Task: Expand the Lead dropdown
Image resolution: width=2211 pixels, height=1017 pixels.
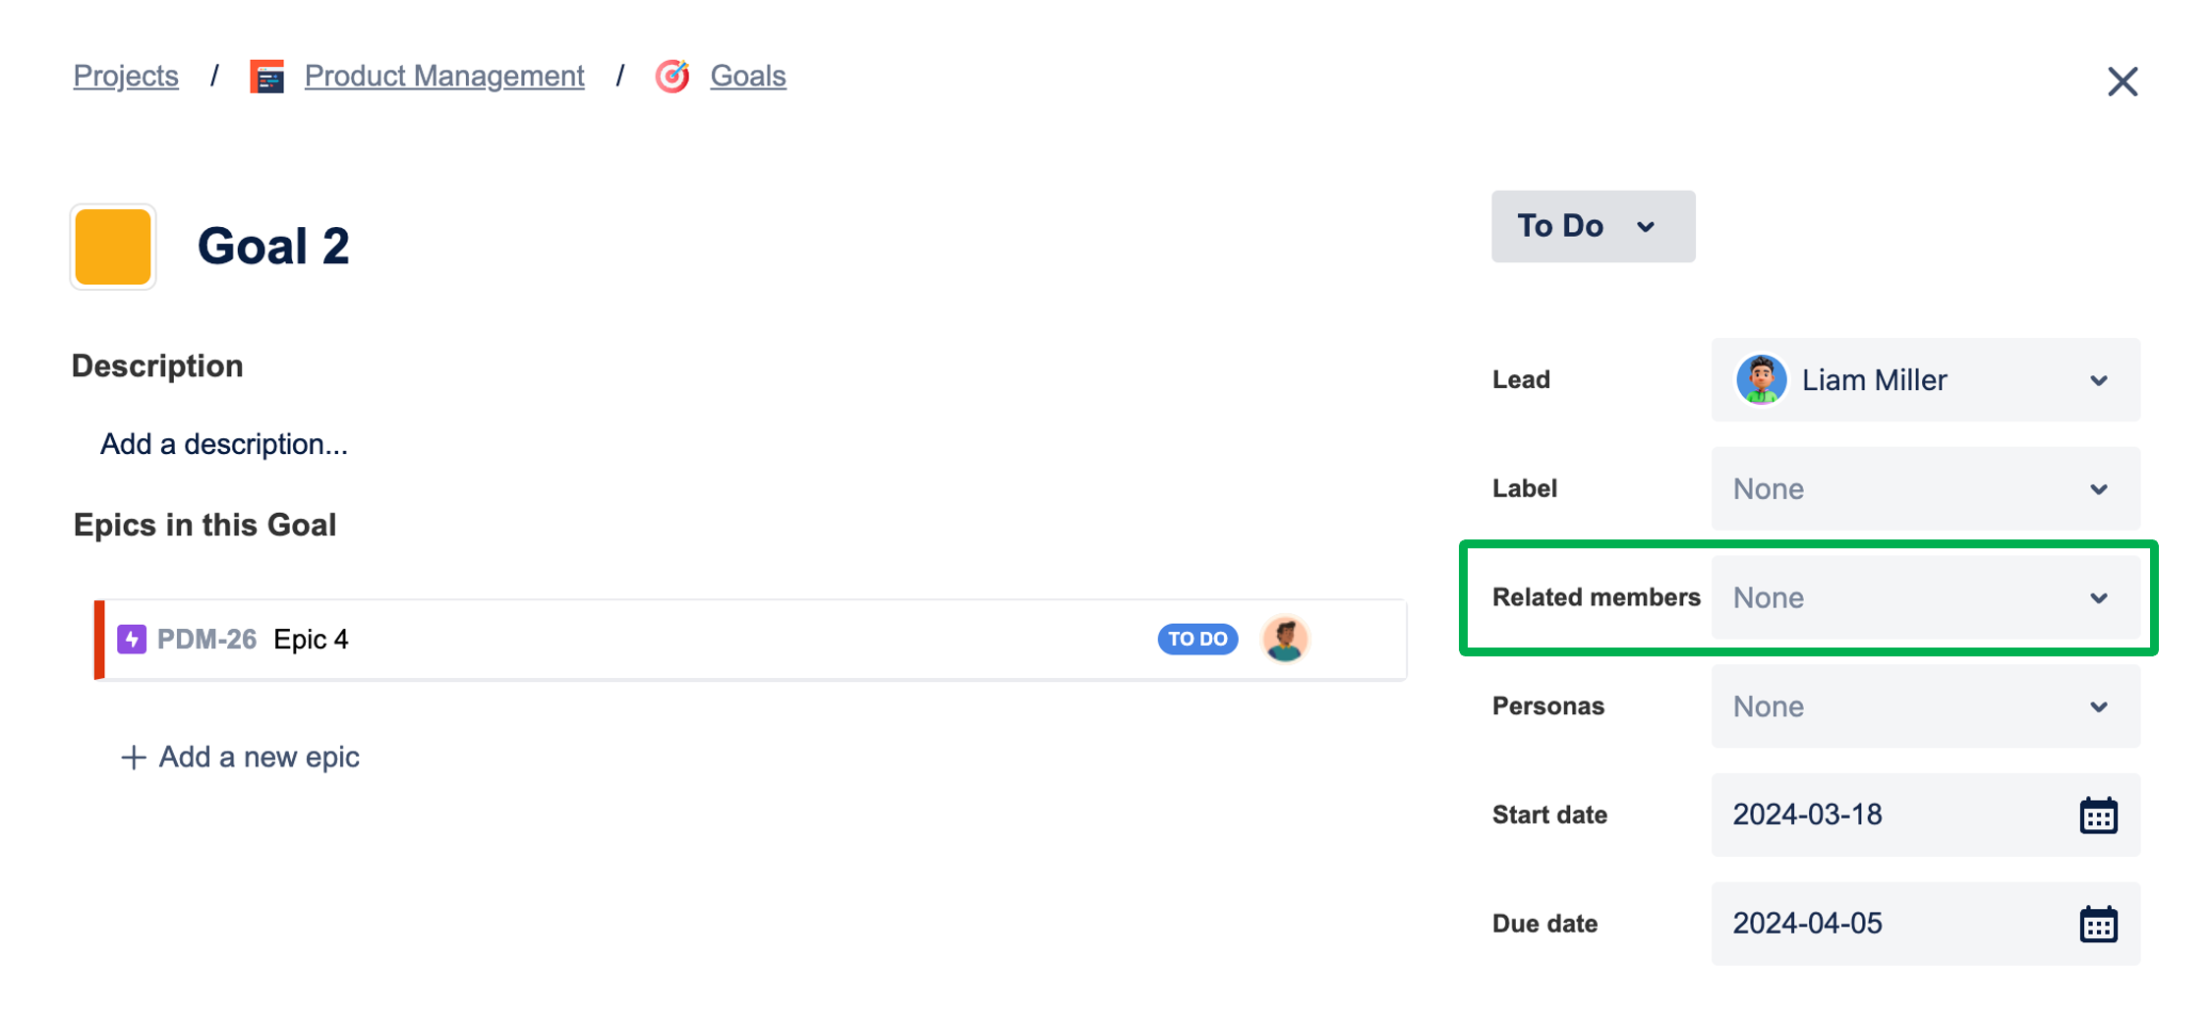Action: point(1925,380)
